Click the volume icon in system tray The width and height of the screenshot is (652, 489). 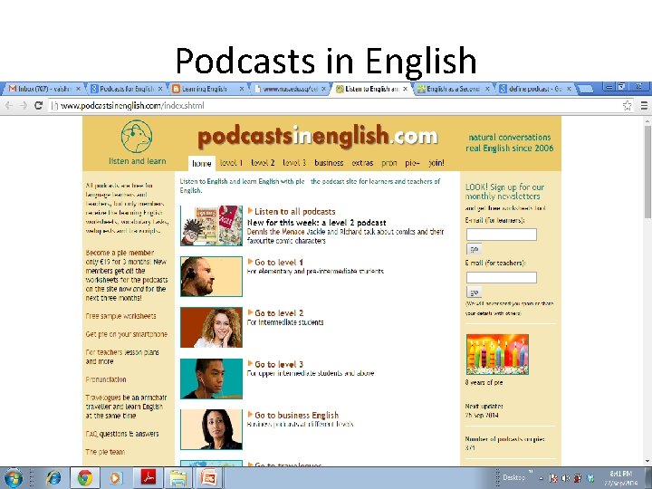point(565,478)
